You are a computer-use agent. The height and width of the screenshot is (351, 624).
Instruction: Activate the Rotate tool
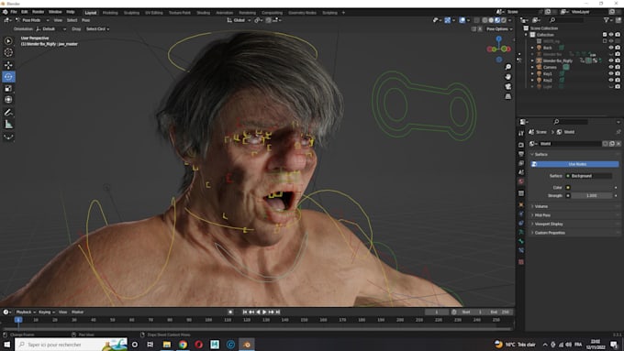click(x=8, y=76)
